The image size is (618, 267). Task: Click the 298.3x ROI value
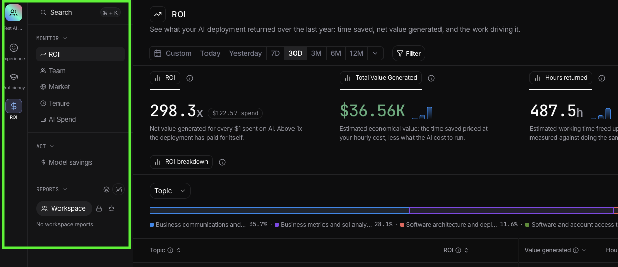pyautogui.click(x=176, y=111)
